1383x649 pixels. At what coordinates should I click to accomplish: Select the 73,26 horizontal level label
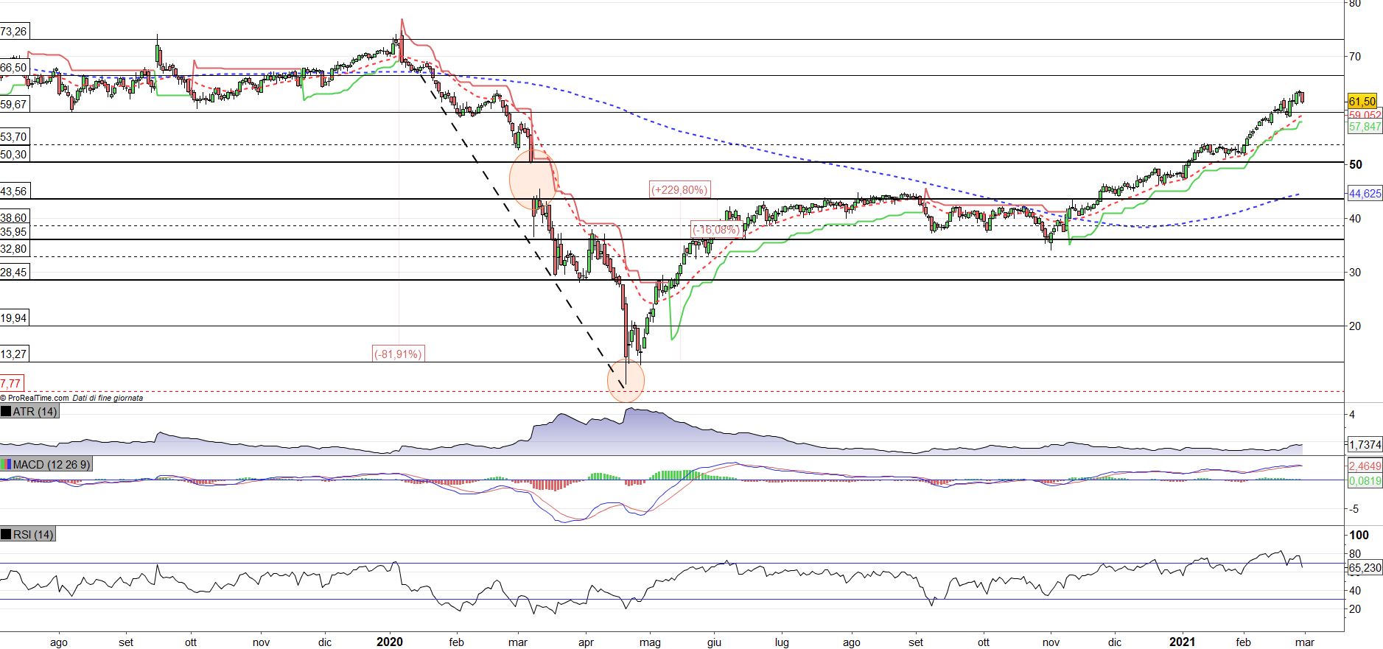(14, 32)
